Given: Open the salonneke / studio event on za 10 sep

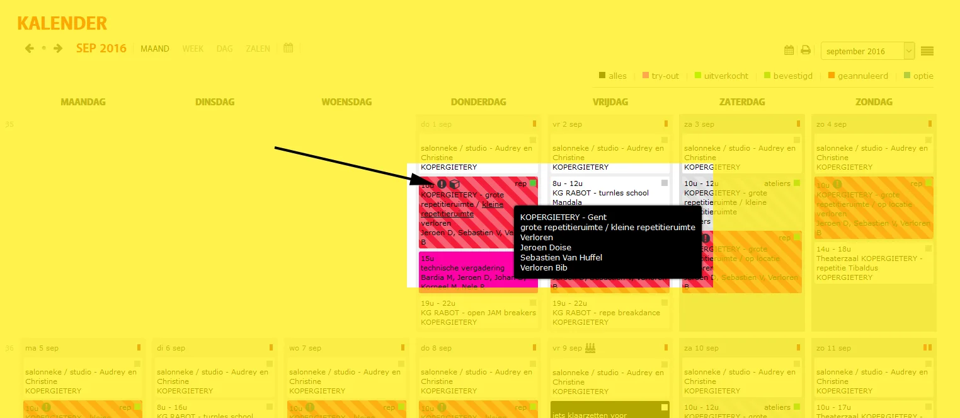Looking at the screenshot, I should pos(742,377).
